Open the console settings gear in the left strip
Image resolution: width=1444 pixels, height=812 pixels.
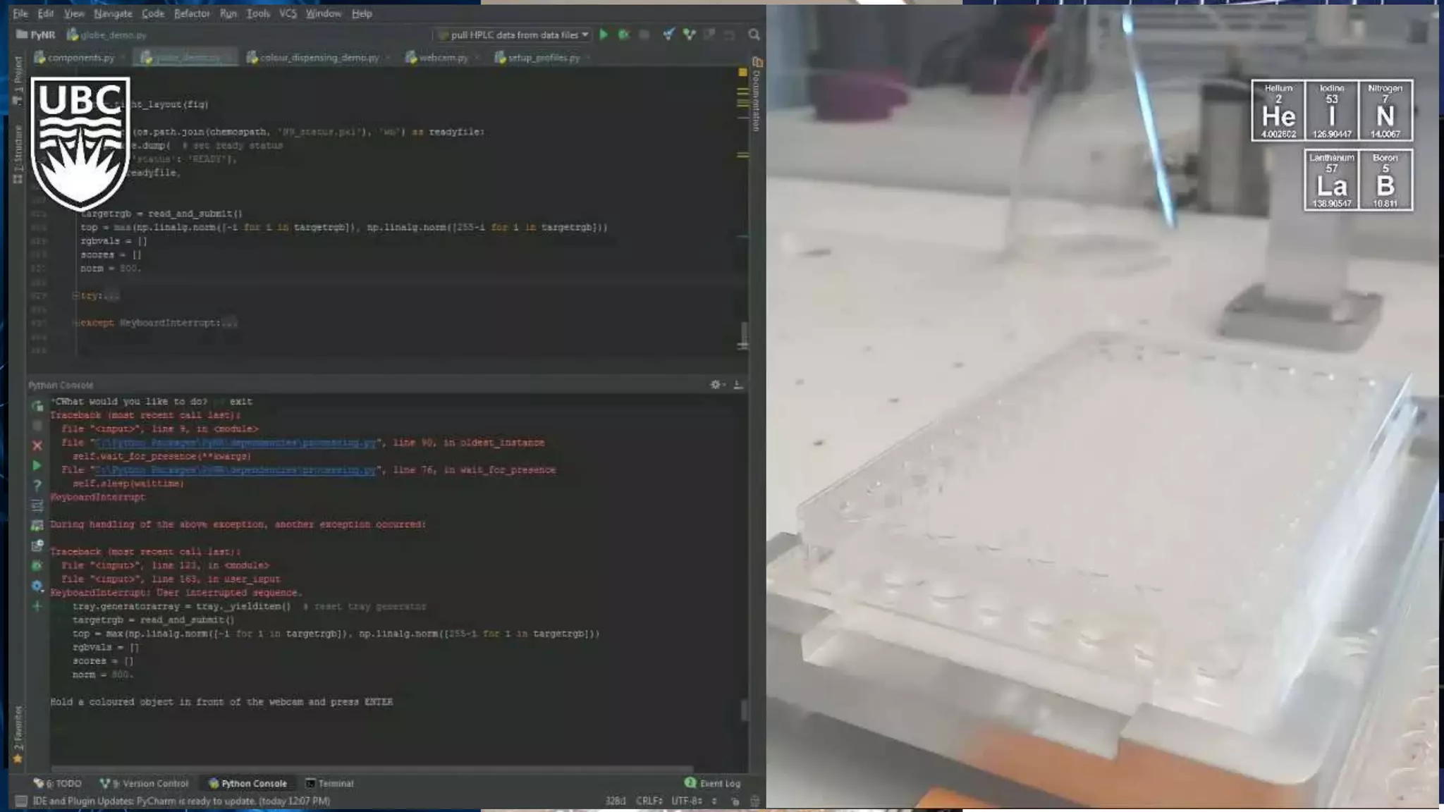point(37,586)
